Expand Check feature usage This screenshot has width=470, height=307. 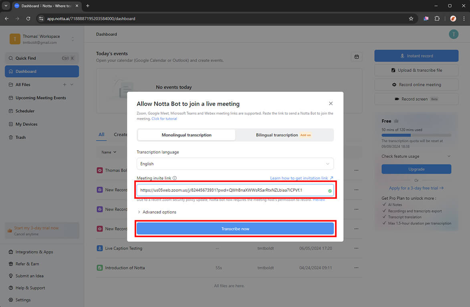pos(416,156)
